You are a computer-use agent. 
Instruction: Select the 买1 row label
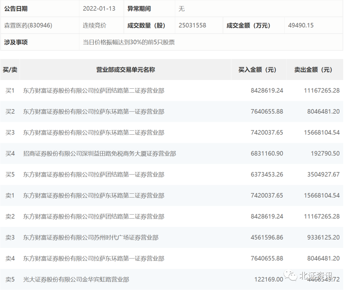pyautogui.click(x=10, y=91)
